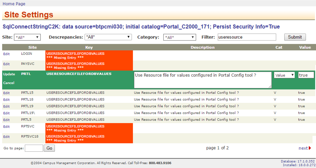The width and height of the screenshot is (316, 168).
Task: Edit the PRTL15 site row
Action: 6,93
